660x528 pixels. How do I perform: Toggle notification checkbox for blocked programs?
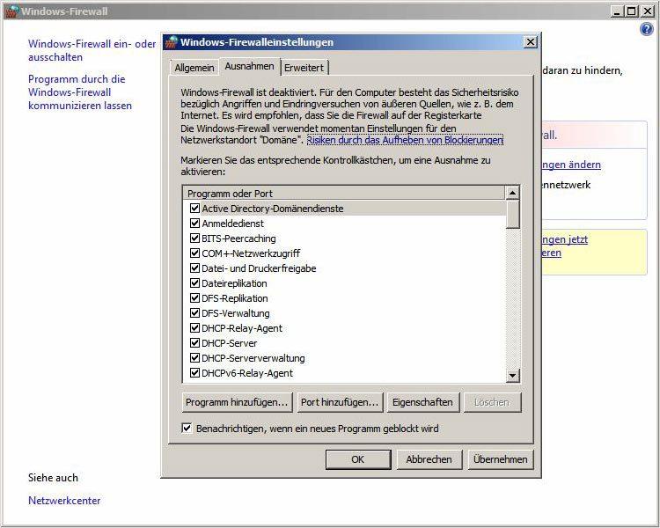pos(187,429)
